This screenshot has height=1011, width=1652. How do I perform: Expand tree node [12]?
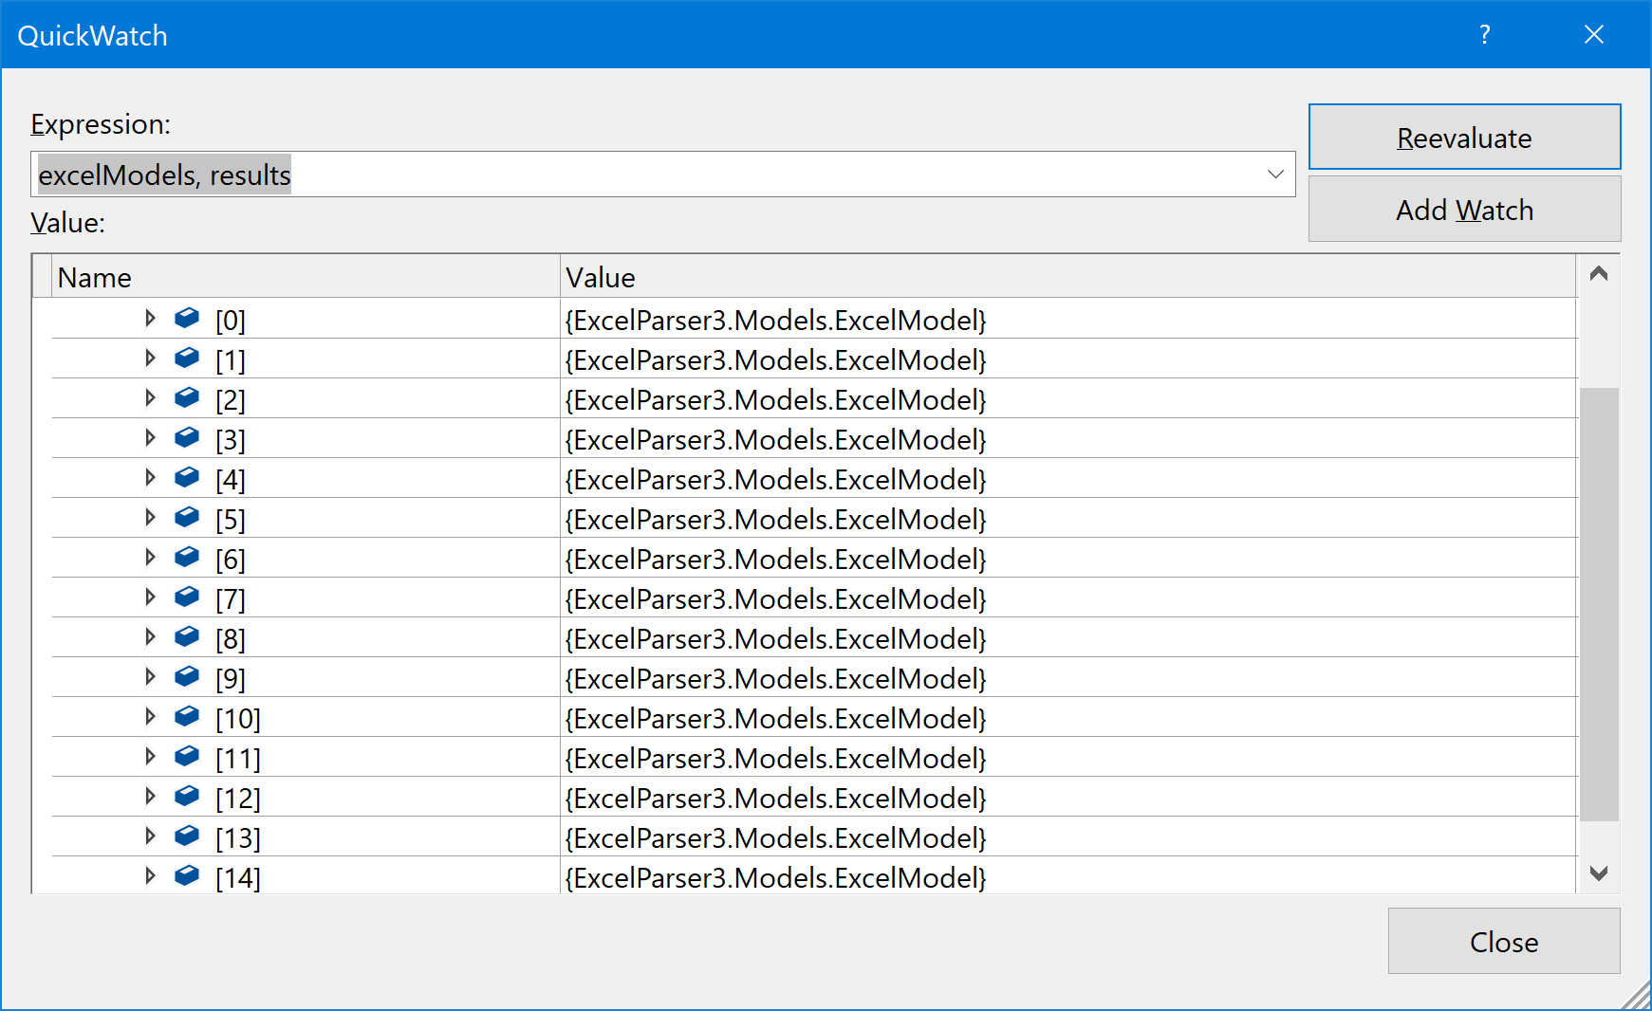[x=150, y=796]
